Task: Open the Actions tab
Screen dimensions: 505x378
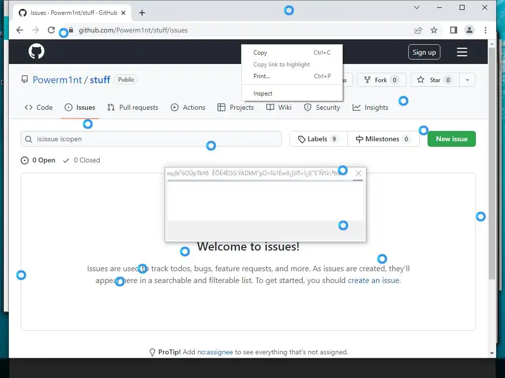Action: point(188,107)
